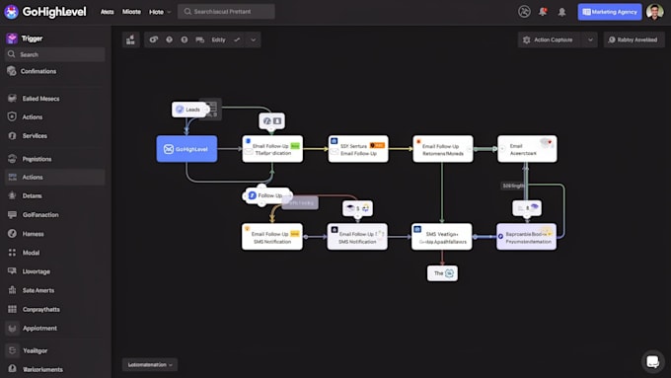
Task: Select the SSY Serture Email Follow-Up node
Action: point(358,149)
